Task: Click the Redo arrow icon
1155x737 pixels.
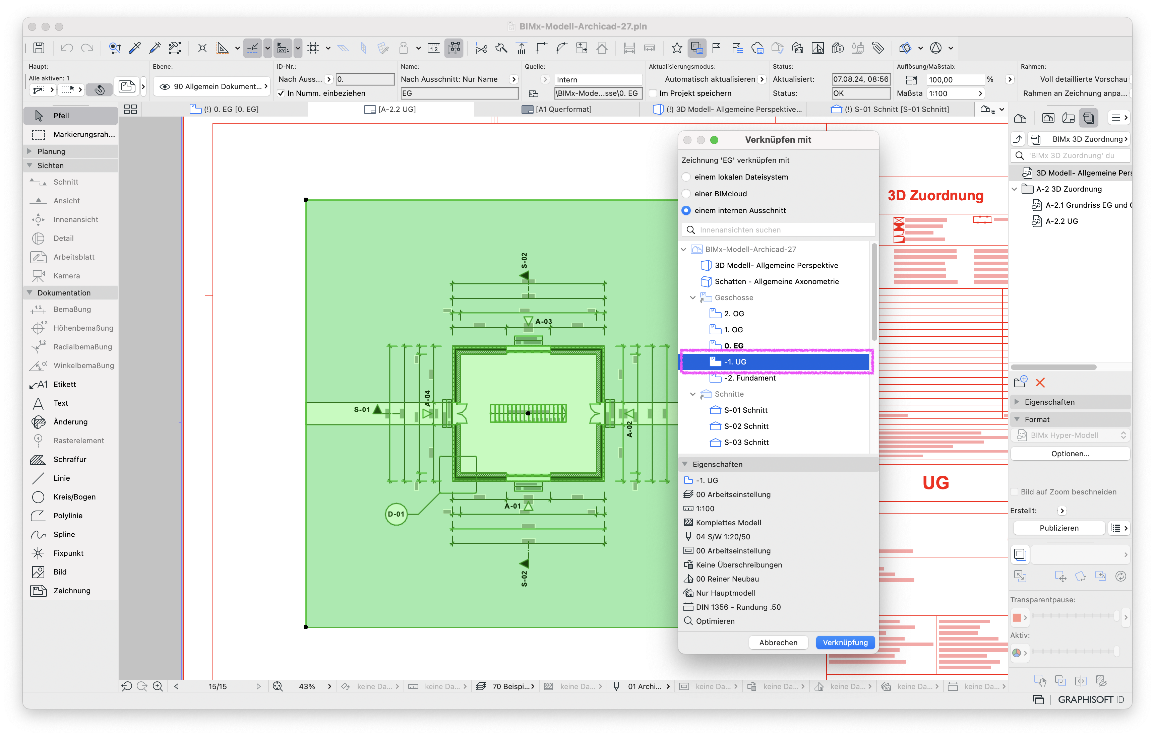Action: click(x=87, y=48)
